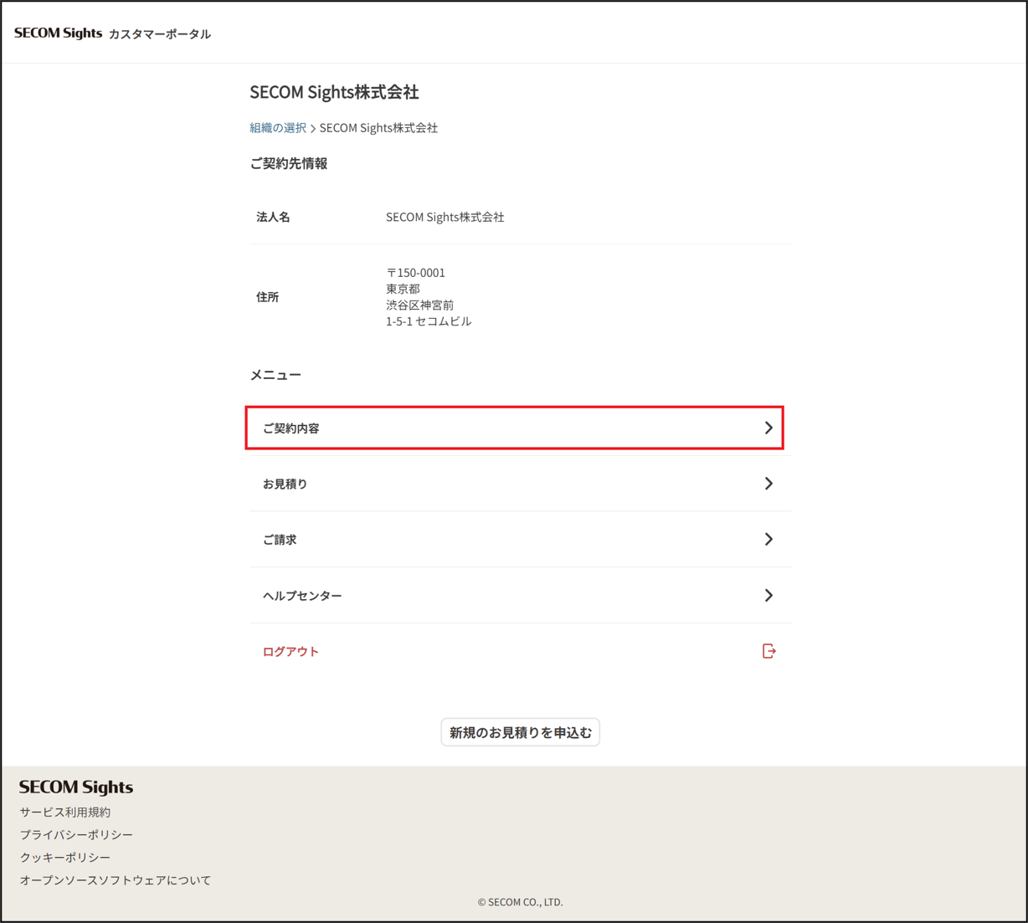The width and height of the screenshot is (1028, 923).
Task: Click the 東京都 address text
Action: pos(403,289)
